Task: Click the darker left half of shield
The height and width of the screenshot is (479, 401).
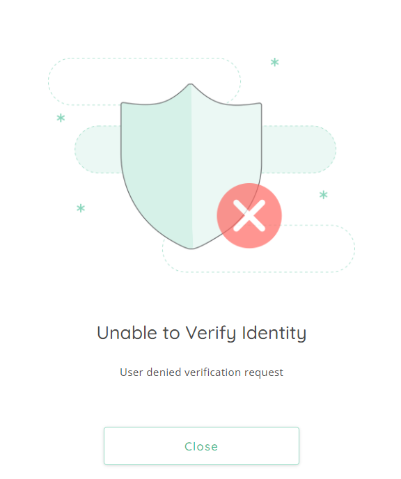Action: (157, 166)
